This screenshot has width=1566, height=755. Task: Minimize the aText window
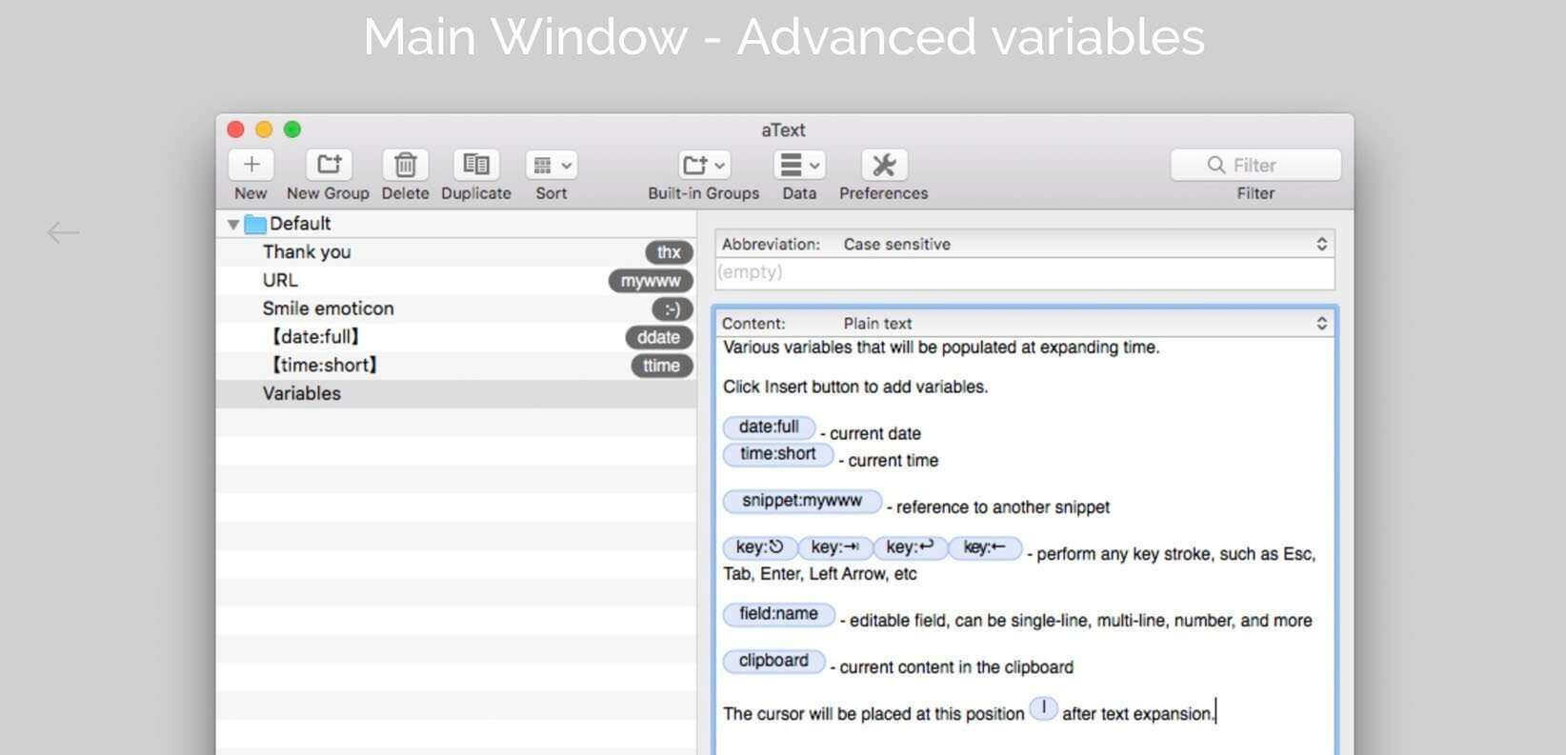264,129
